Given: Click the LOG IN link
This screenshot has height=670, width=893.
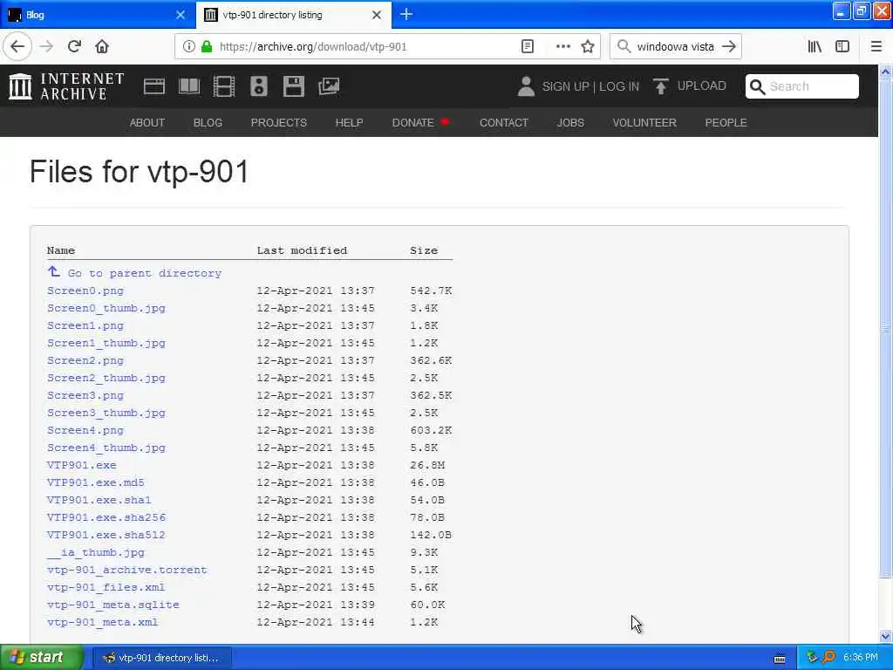Looking at the screenshot, I should [619, 86].
